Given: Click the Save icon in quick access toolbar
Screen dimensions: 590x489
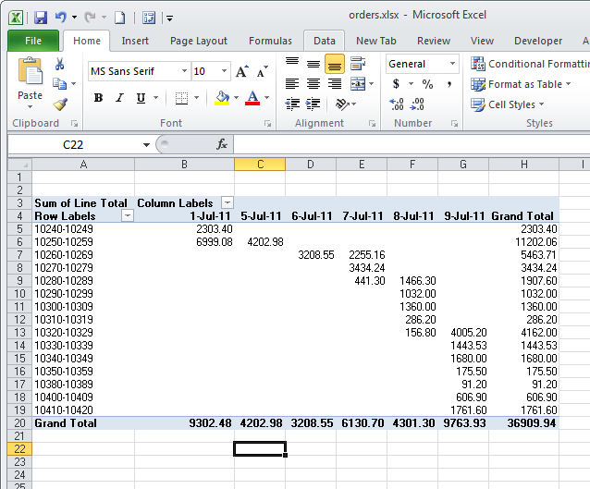Looking at the screenshot, I should (x=40, y=18).
